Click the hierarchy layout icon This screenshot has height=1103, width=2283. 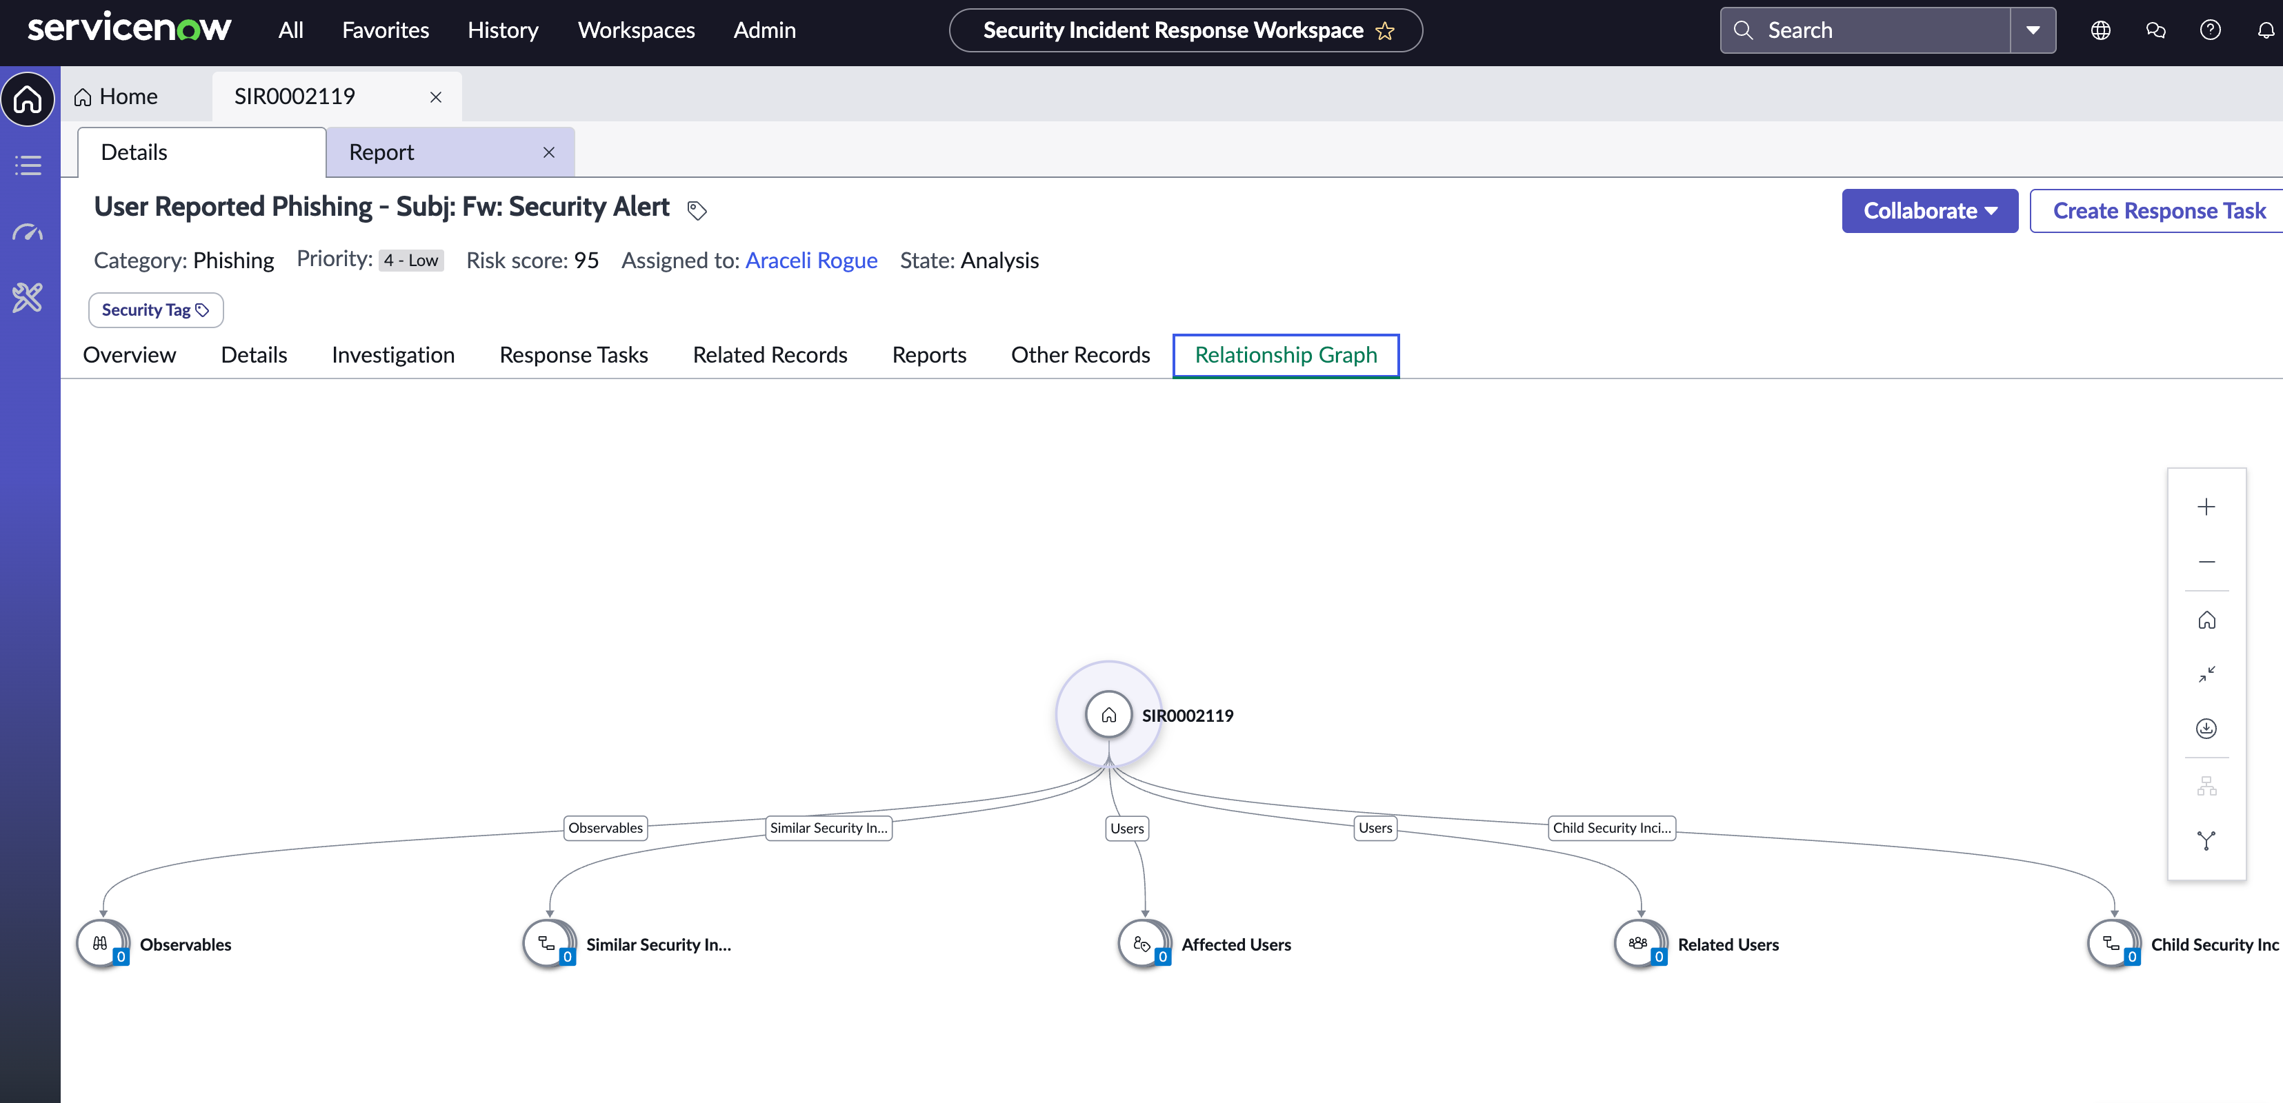tap(2206, 786)
